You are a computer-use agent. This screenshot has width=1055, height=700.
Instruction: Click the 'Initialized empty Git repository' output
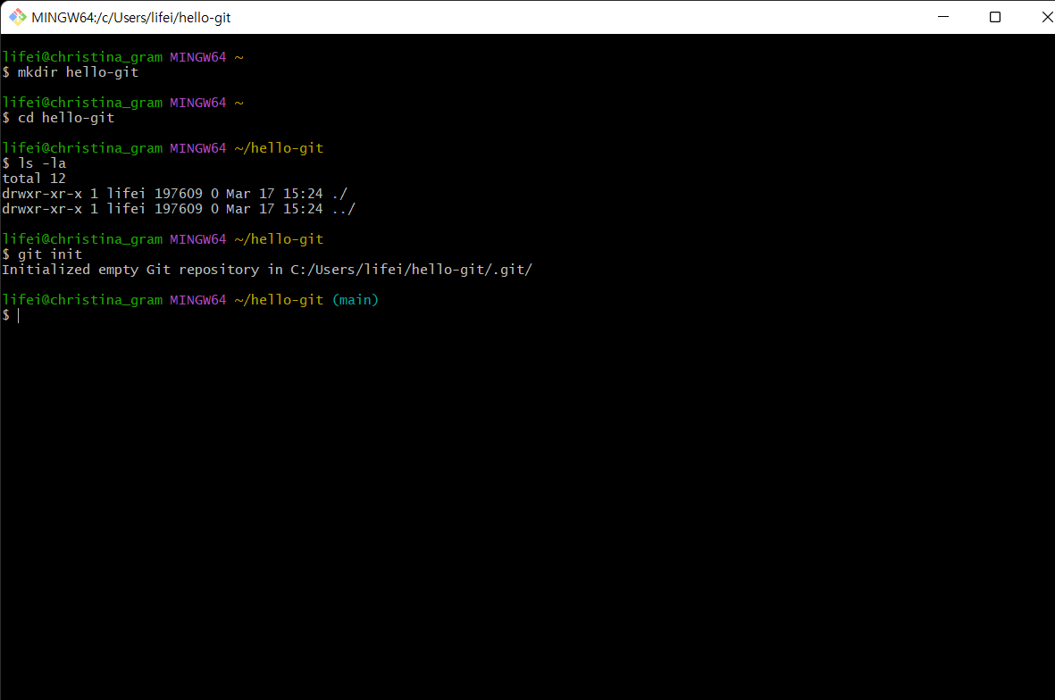(267, 270)
